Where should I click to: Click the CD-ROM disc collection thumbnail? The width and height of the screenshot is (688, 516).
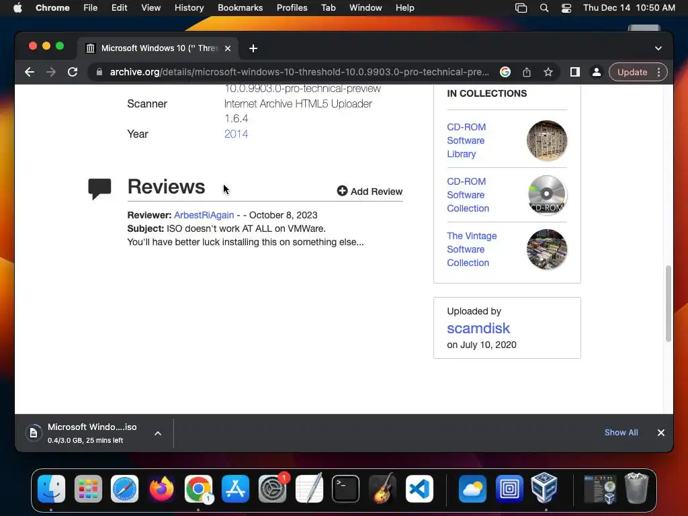[x=547, y=195]
